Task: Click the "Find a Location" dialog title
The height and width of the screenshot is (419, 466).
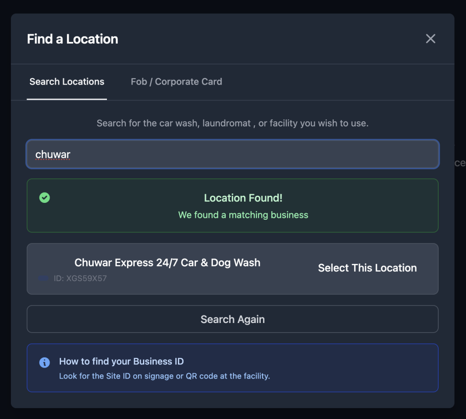Action: click(72, 39)
